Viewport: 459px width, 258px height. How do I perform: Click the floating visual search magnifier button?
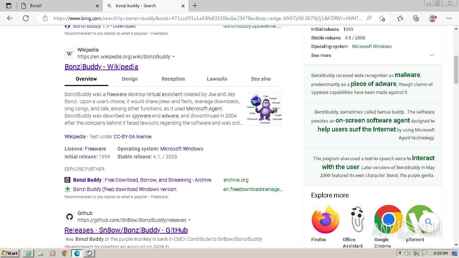429,222
